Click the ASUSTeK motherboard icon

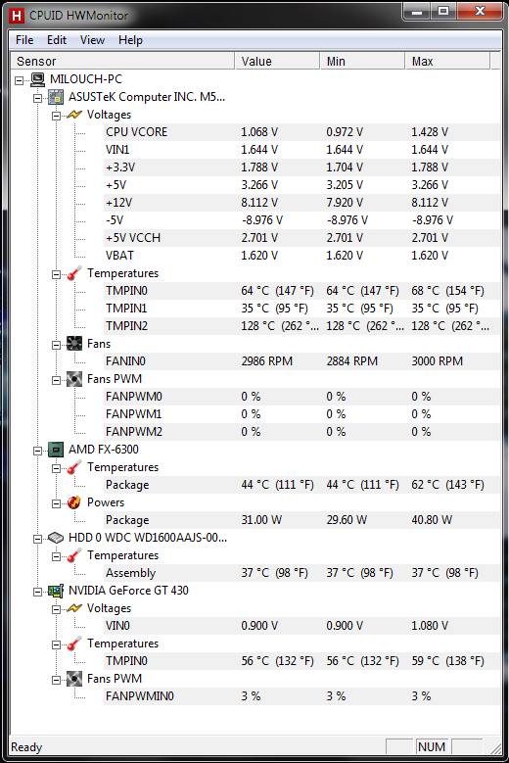56,97
